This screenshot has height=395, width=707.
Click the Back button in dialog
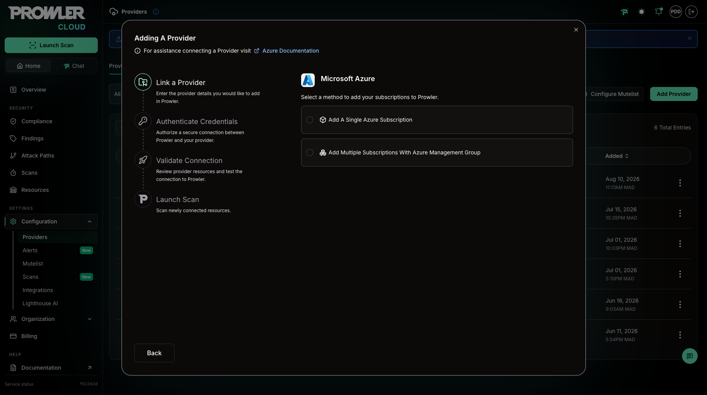154,353
